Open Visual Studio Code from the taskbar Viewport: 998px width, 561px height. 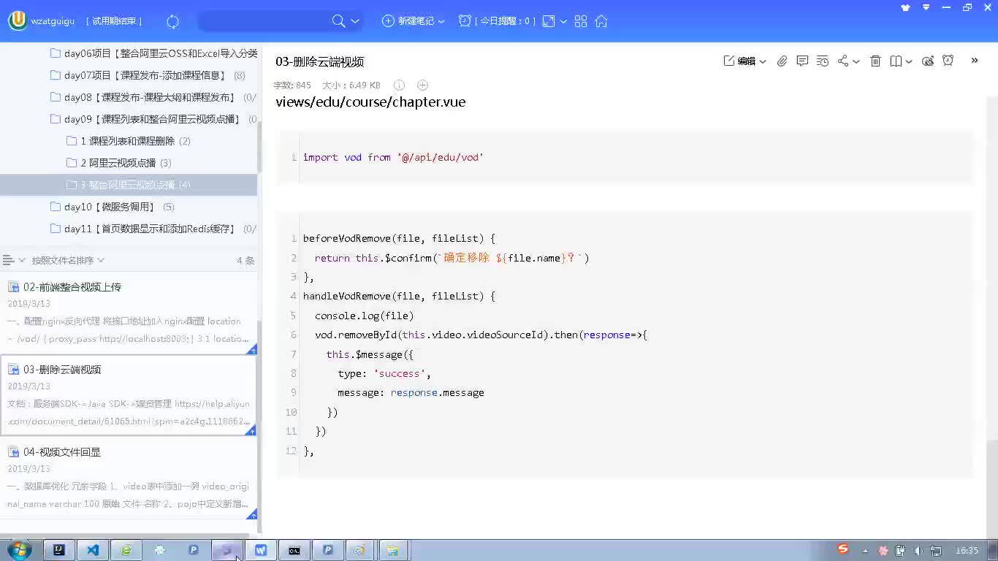[93, 550]
